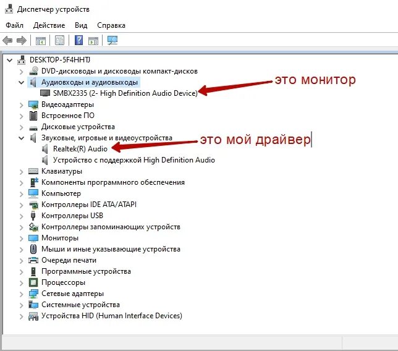Open the Properties toolbar icon
The width and height of the screenshot is (398, 351).
click(x=60, y=40)
